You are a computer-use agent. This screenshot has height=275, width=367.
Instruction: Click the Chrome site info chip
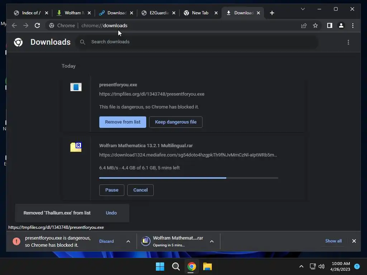pyautogui.click(x=62, y=25)
